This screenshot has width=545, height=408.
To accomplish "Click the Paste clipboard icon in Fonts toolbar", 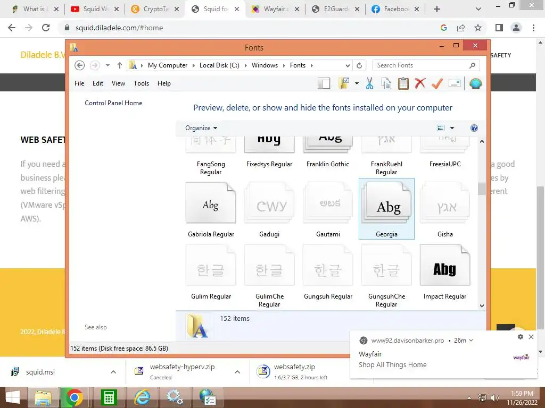I will (403, 83).
